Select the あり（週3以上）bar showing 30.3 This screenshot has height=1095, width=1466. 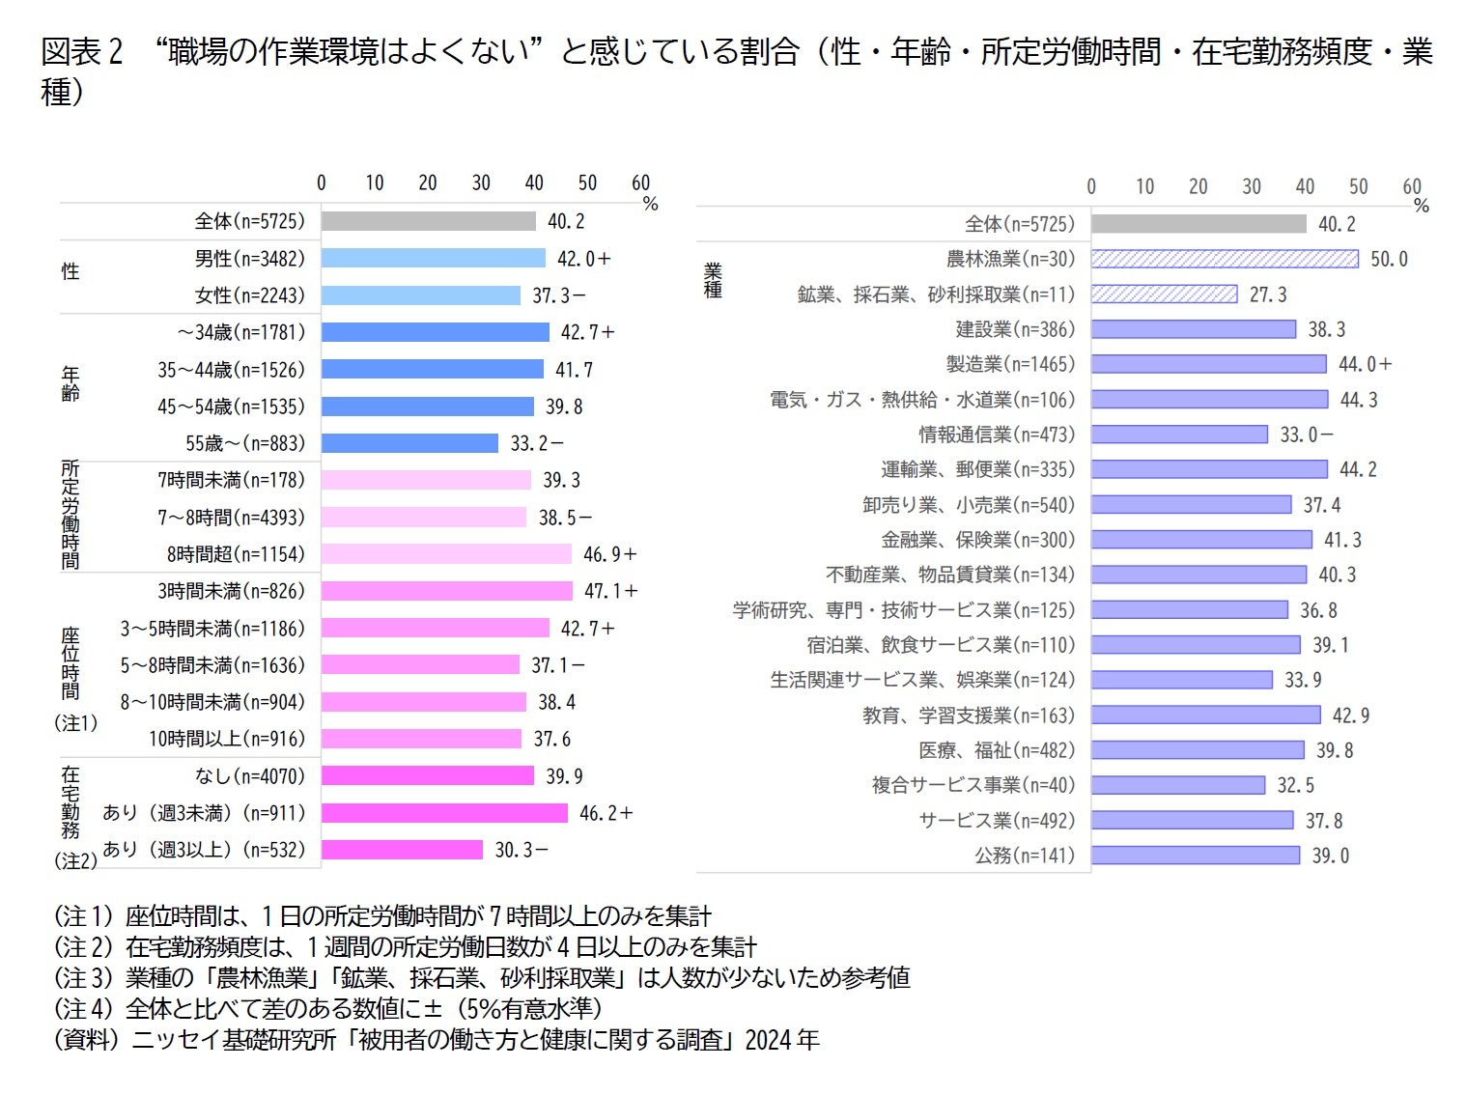[x=401, y=851]
